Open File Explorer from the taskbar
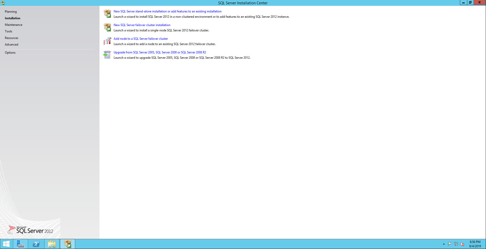This screenshot has width=486, height=249. click(x=52, y=244)
